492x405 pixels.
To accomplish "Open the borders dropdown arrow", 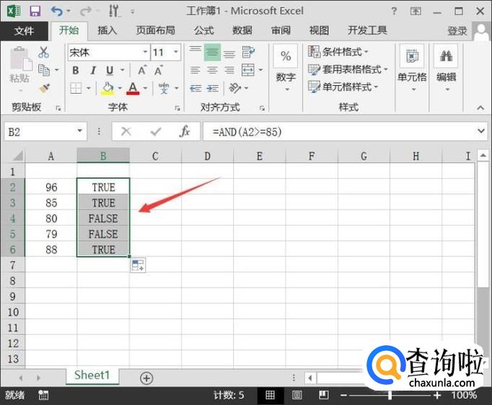I will 89,88.
